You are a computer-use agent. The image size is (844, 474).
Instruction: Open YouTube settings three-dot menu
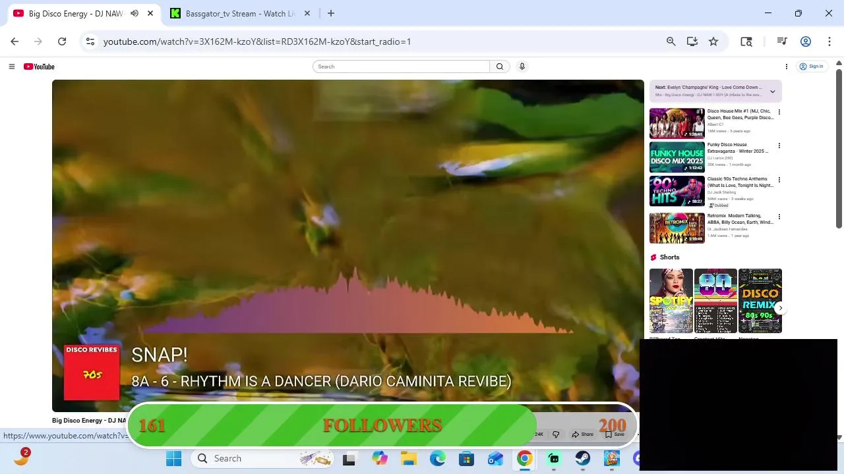[x=787, y=66]
